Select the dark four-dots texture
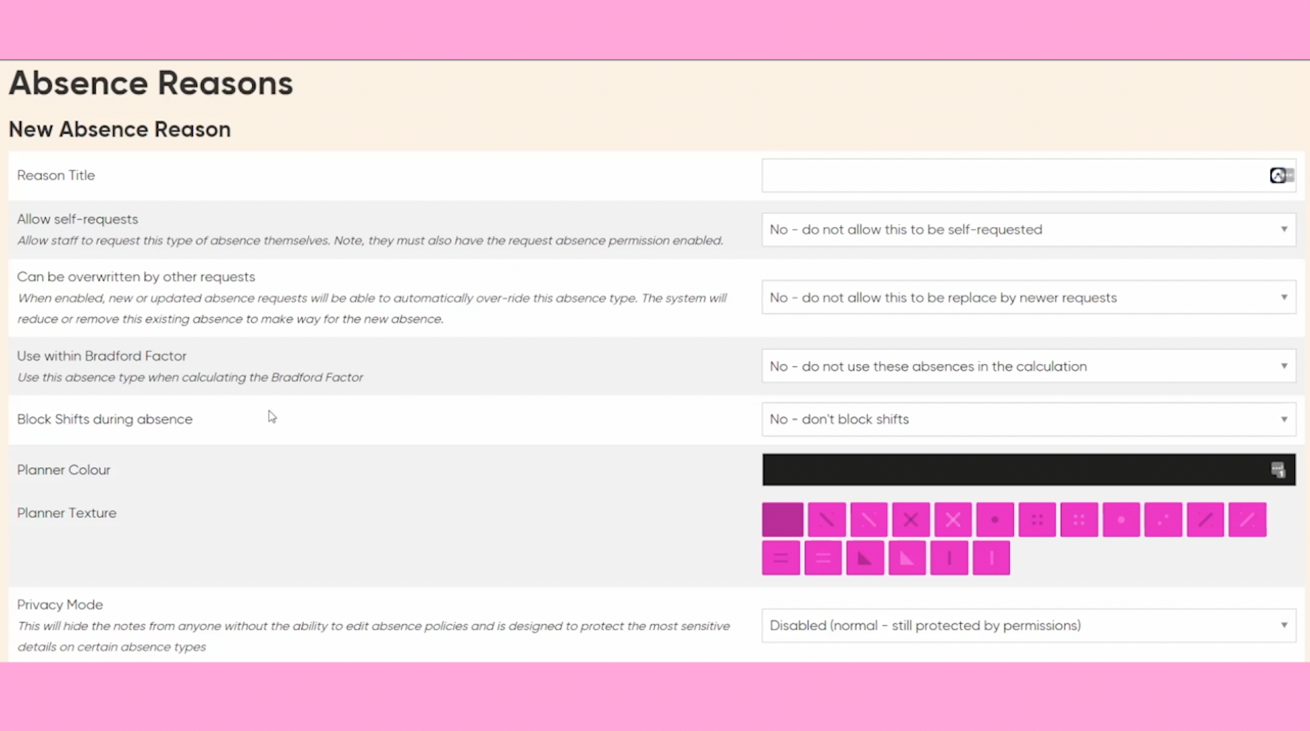Image resolution: width=1310 pixels, height=731 pixels. tap(1037, 520)
